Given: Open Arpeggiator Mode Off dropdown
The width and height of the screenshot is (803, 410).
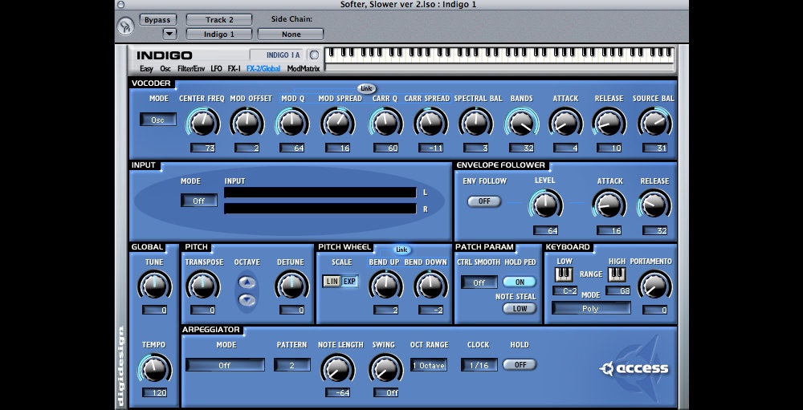Looking at the screenshot, I should click(225, 365).
